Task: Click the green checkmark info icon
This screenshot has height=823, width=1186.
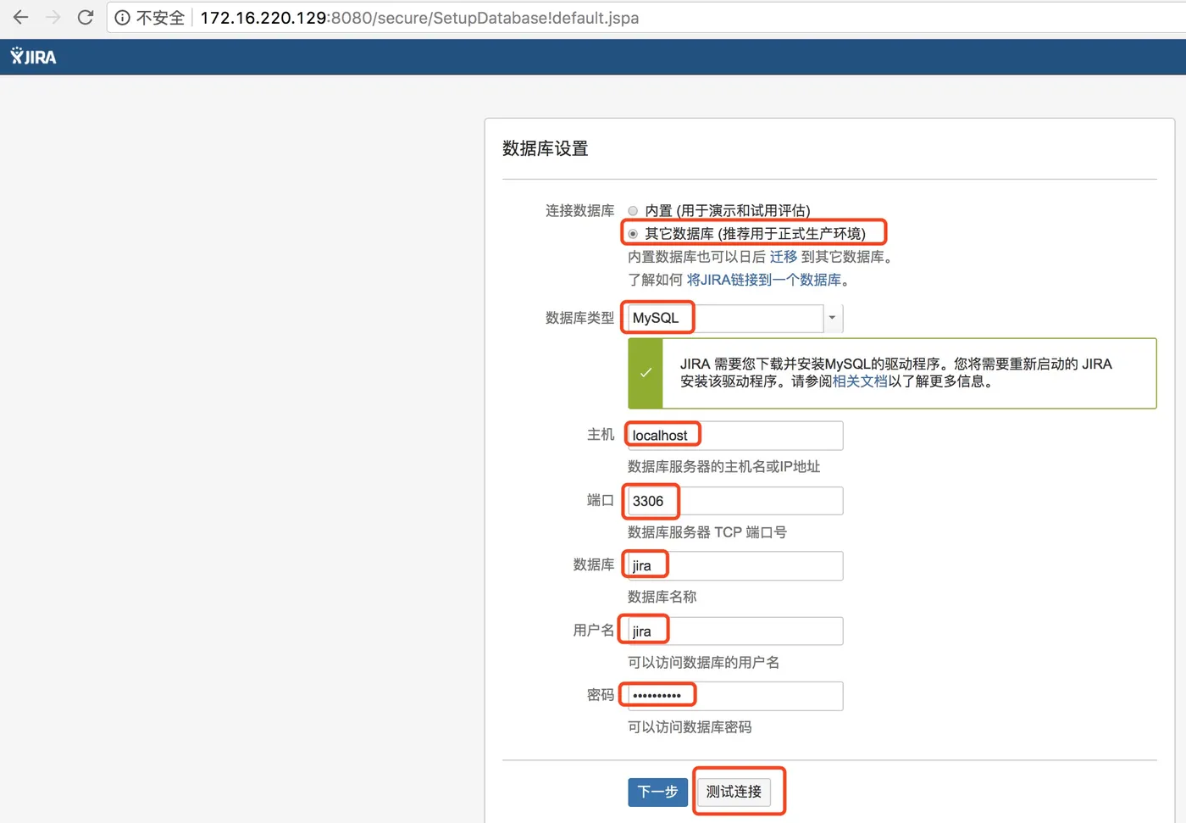Action: (x=646, y=373)
